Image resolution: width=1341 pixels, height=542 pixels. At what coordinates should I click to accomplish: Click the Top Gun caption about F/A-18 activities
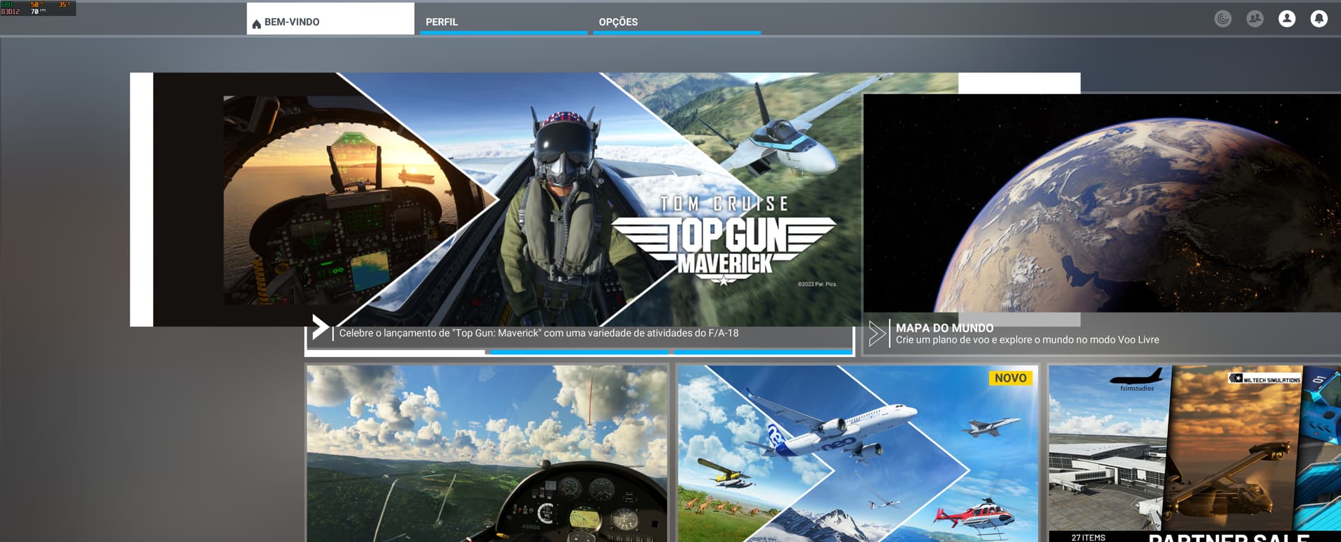pyautogui.click(x=538, y=333)
